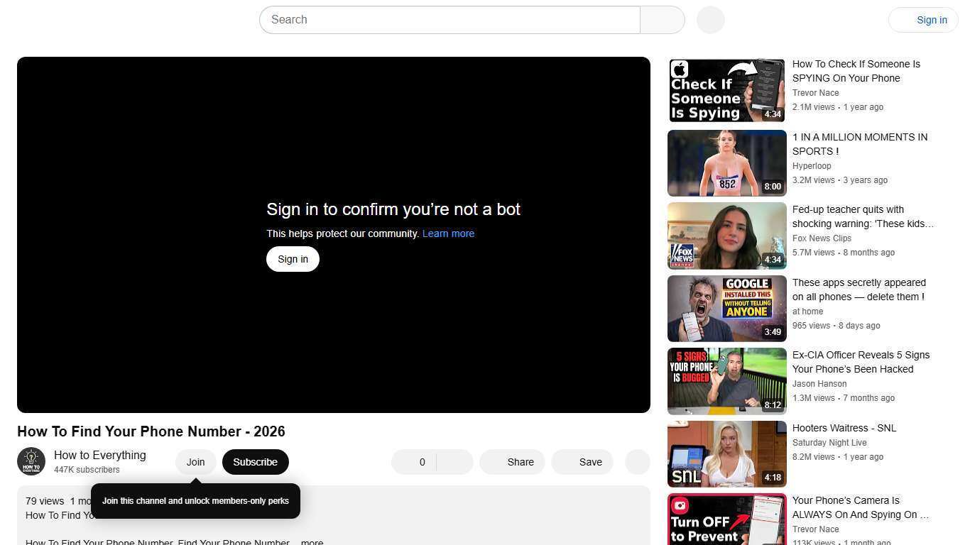Open the Fox News Clips channel link
Image resolution: width=970 pixels, height=545 pixels.
[822, 238]
